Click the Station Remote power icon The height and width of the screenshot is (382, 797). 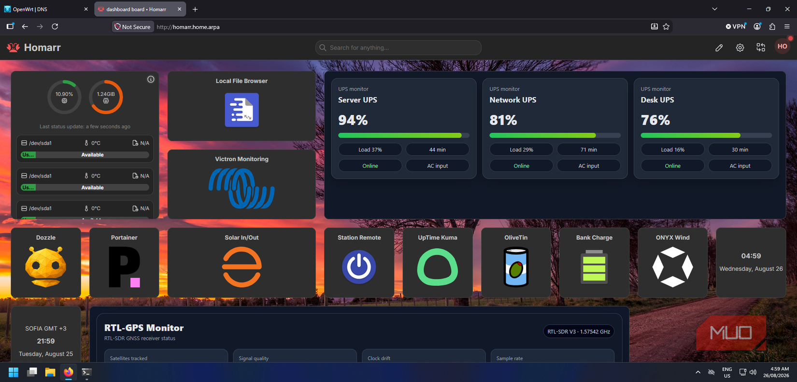coord(359,267)
